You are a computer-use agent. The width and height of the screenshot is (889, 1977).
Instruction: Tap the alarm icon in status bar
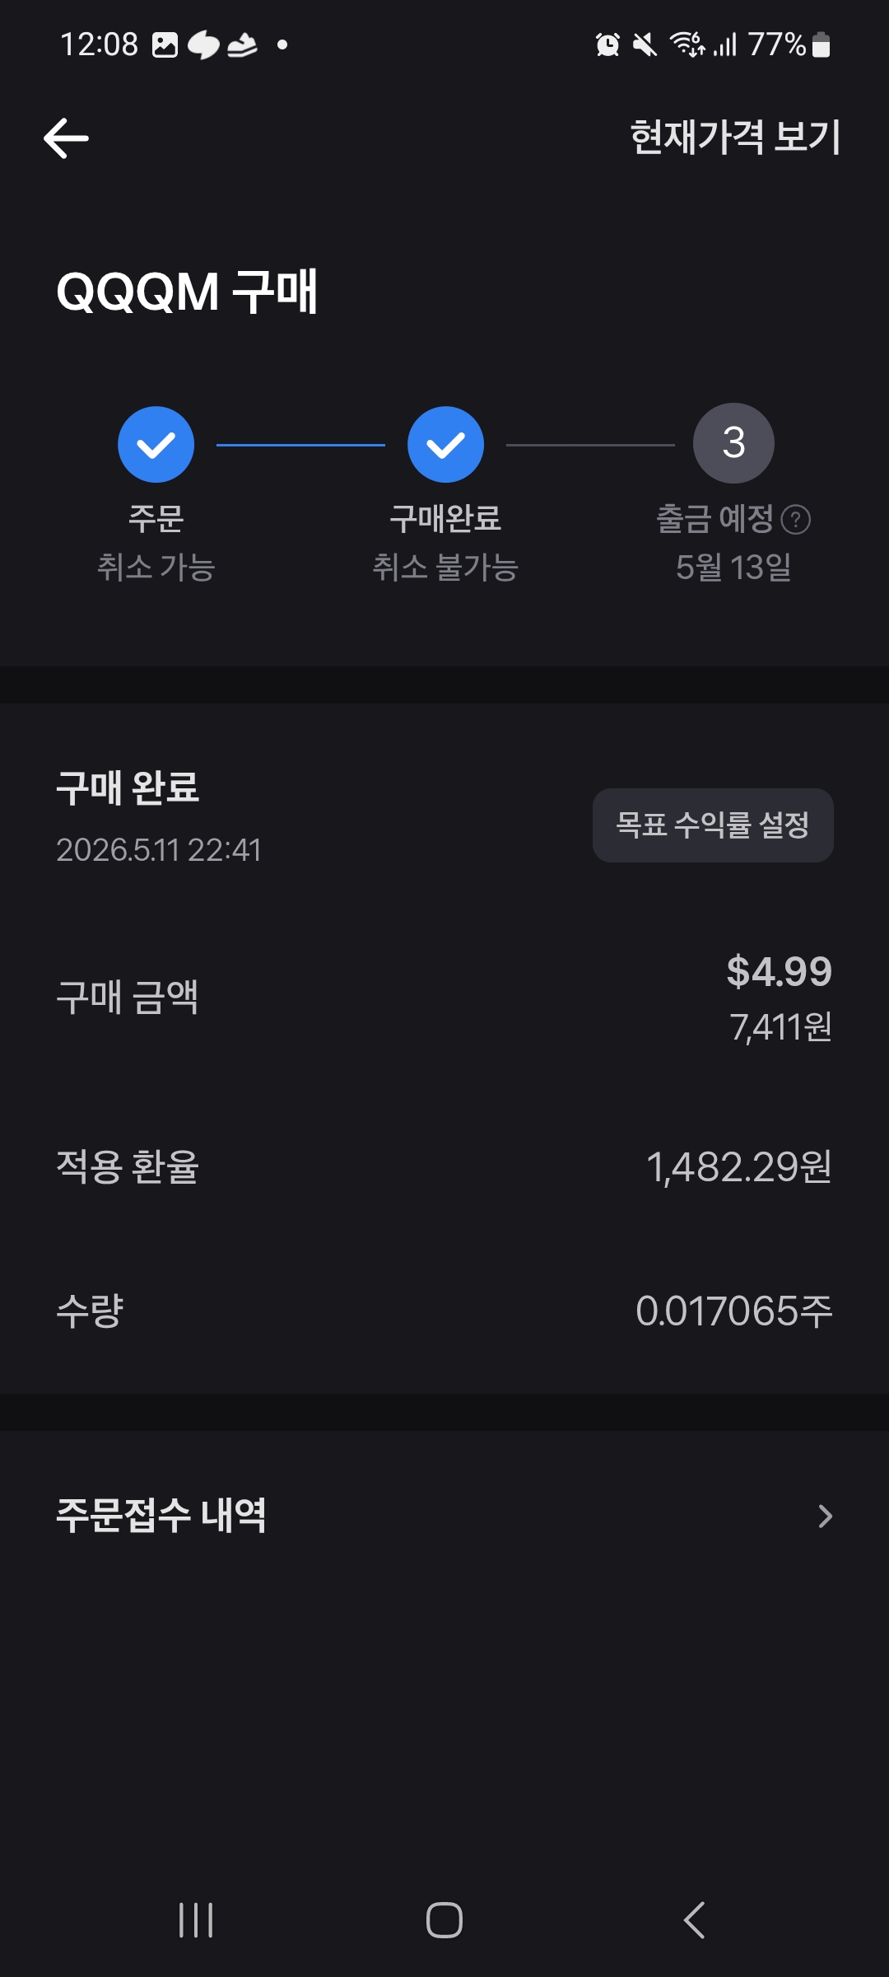click(x=607, y=44)
